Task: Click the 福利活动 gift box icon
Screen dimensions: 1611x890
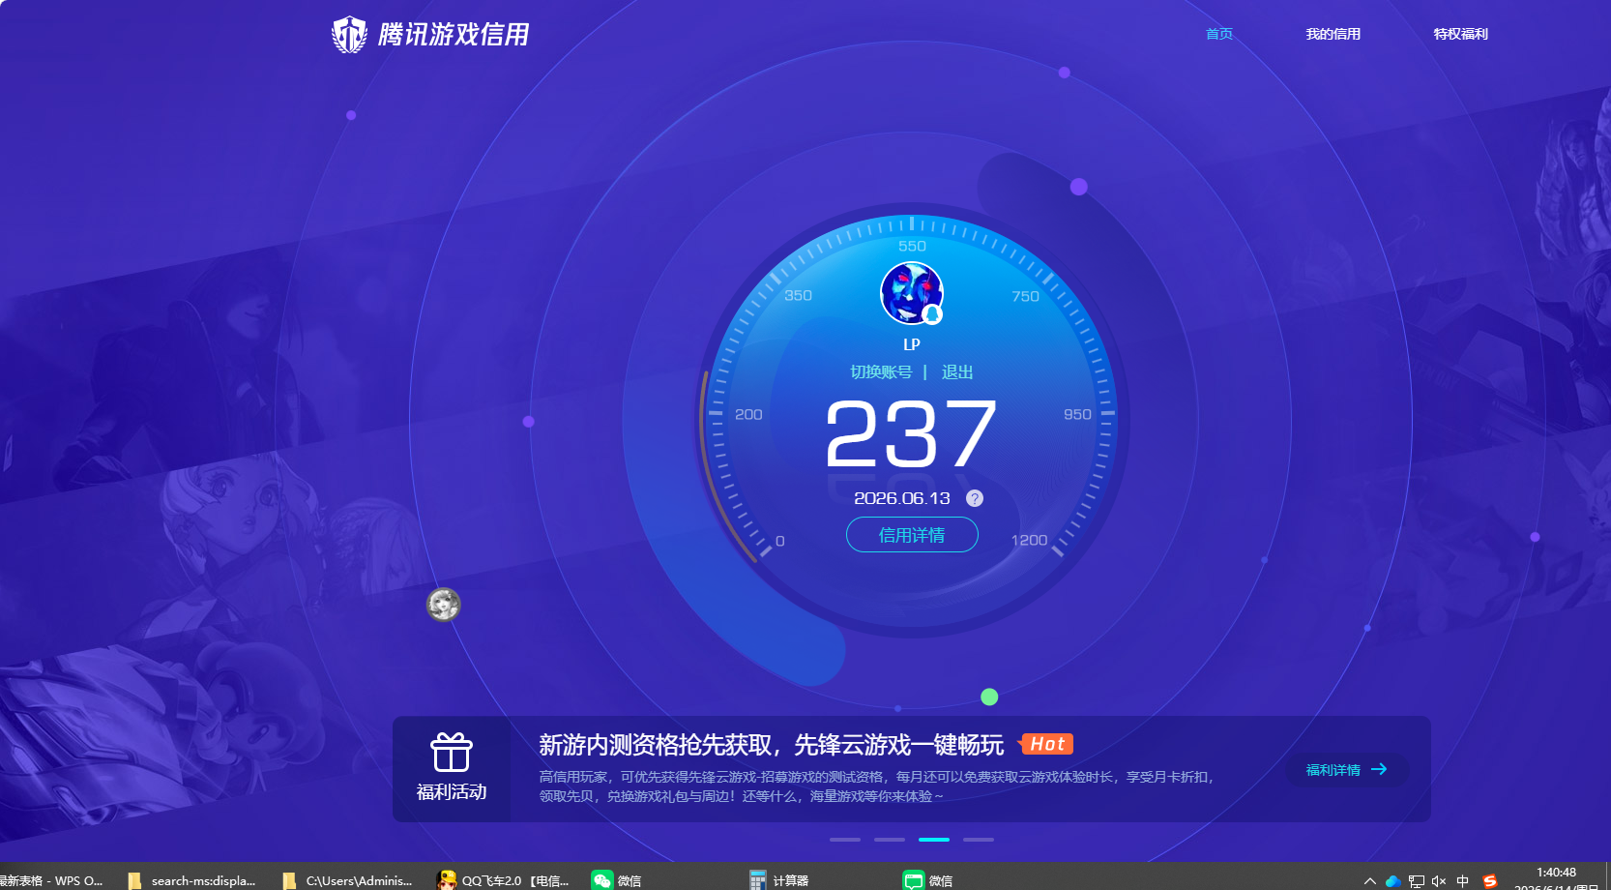Action: pos(452,752)
